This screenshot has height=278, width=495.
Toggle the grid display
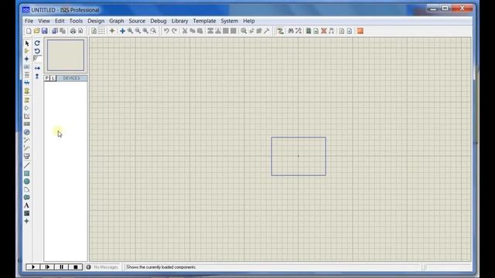pyautogui.click(x=101, y=31)
